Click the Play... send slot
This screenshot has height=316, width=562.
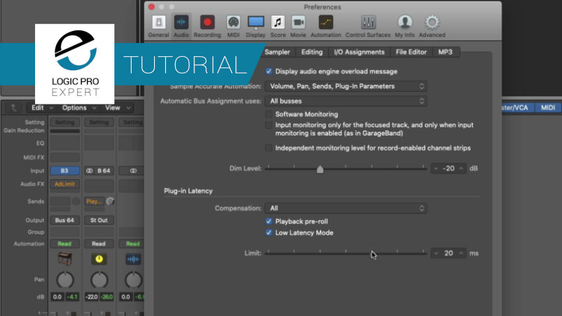(95, 202)
